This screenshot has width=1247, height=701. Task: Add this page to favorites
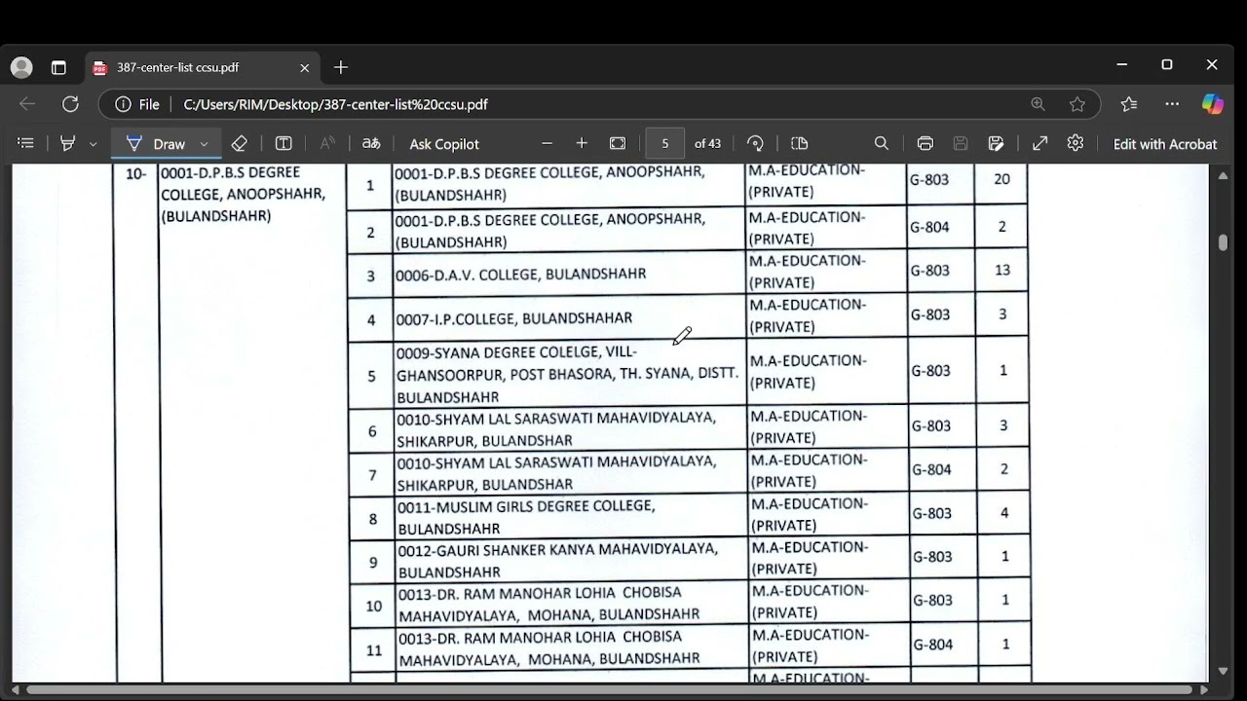pos(1077,104)
